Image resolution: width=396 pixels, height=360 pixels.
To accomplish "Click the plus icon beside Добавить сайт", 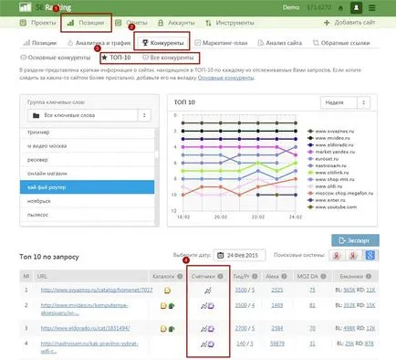I will coord(327,23).
